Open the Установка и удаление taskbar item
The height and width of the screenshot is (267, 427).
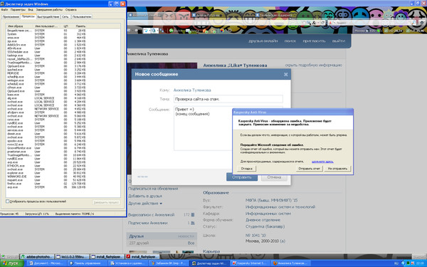click(127, 263)
